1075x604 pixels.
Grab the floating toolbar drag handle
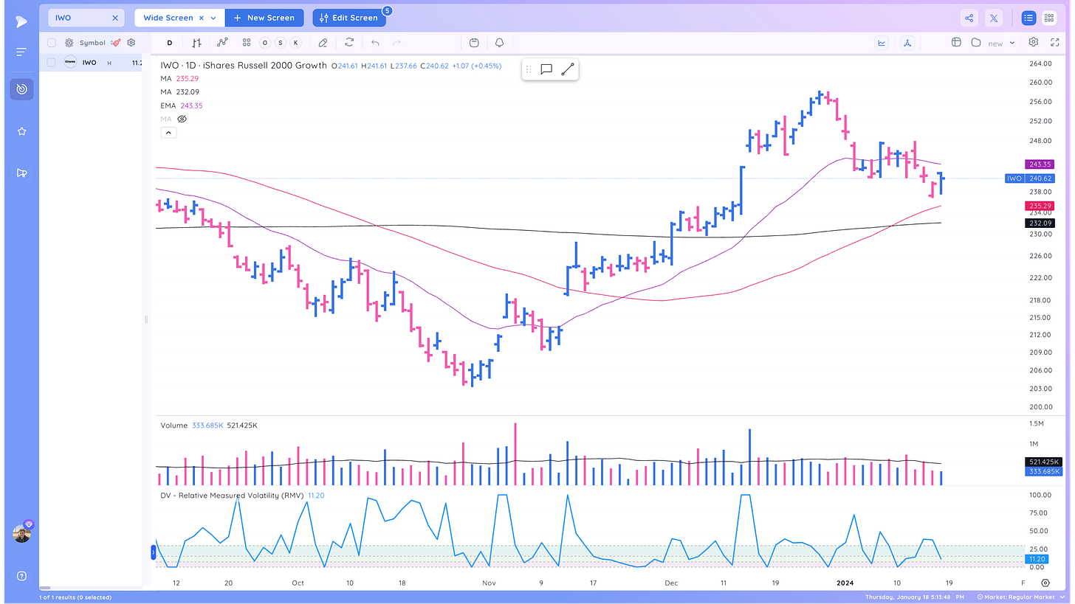coord(529,69)
